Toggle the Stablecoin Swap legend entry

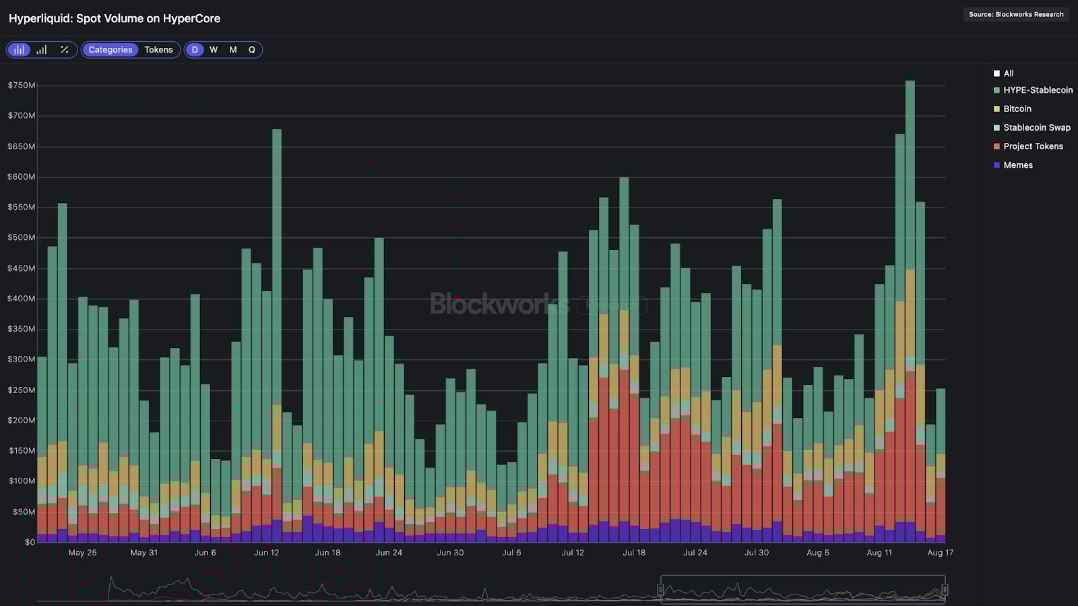(1032, 127)
